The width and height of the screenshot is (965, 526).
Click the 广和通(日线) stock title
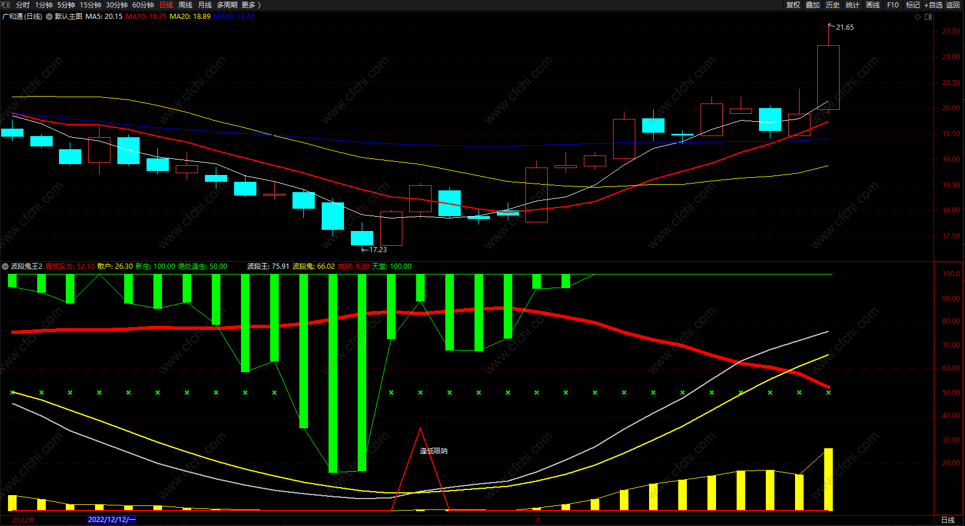pos(22,17)
